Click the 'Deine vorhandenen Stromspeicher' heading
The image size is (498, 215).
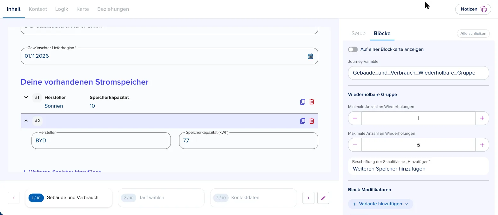[x=84, y=82]
